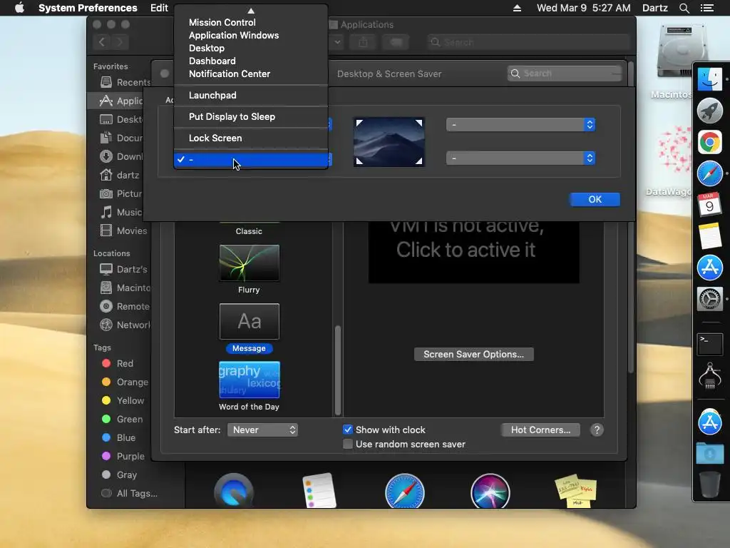This screenshot has height=548, width=730.
Task: Open bottom-right hot corner dropdown
Action: [520, 158]
